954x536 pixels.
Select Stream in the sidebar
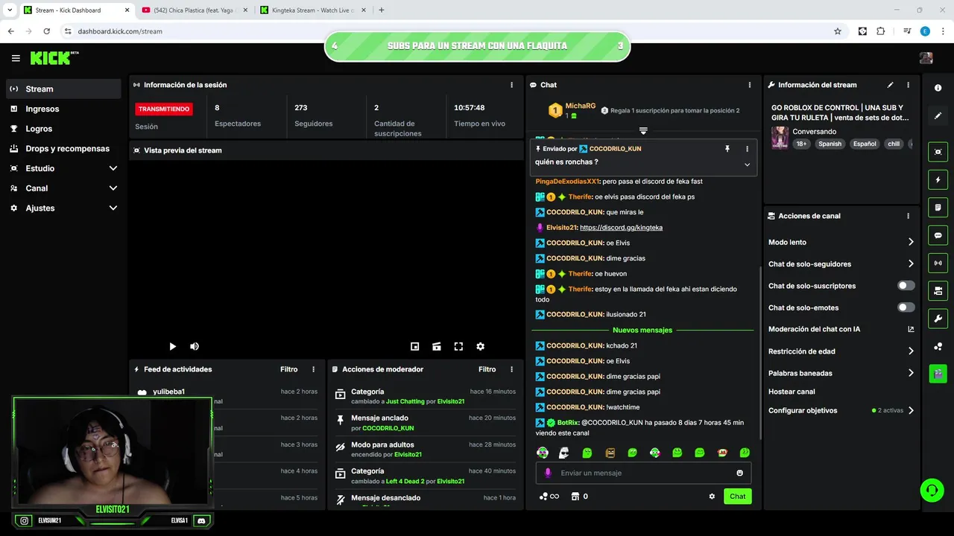[63, 89]
